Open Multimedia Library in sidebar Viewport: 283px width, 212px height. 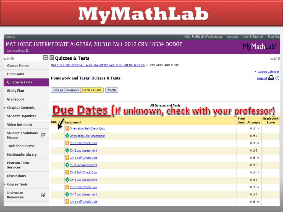(26, 155)
